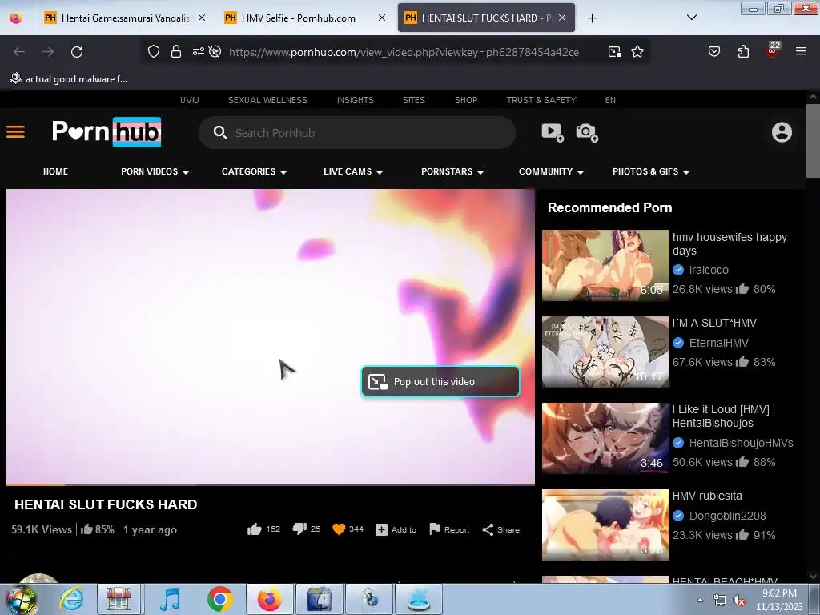Click the browser Reload button
Image resolution: width=820 pixels, height=615 pixels.
(77, 52)
